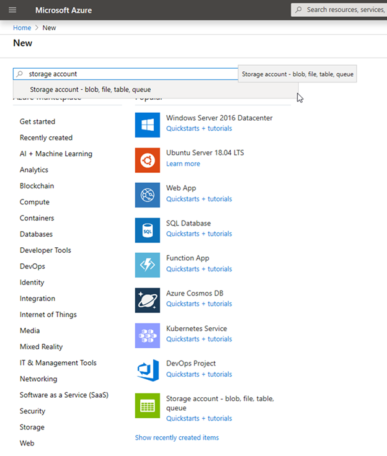Open Quickstarts + tutorials for Azure Cosmos DB
Screen dimensions: 387x456
tap(199, 304)
